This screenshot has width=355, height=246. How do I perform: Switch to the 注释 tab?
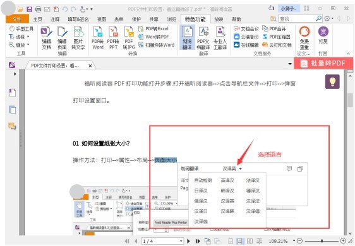[55, 19]
